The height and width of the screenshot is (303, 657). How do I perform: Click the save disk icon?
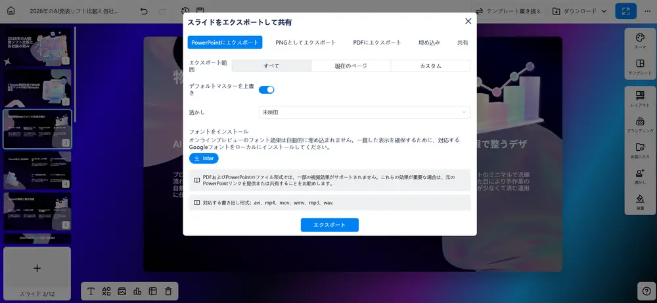click(200, 11)
